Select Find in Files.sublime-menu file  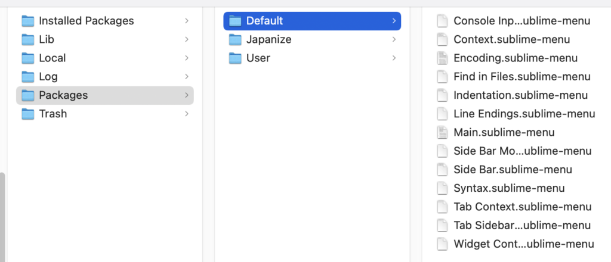click(x=521, y=77)
